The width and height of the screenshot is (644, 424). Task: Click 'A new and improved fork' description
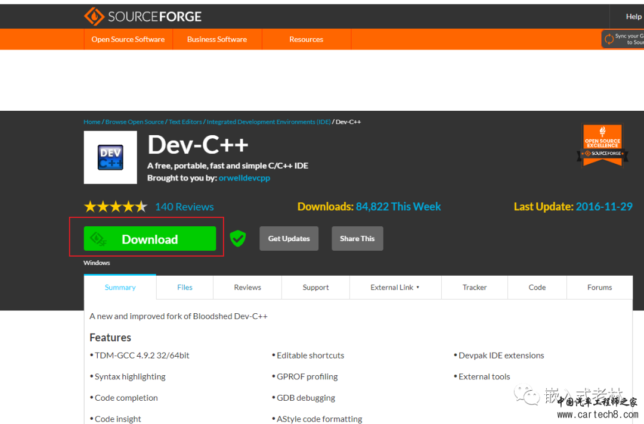[178, 316]
